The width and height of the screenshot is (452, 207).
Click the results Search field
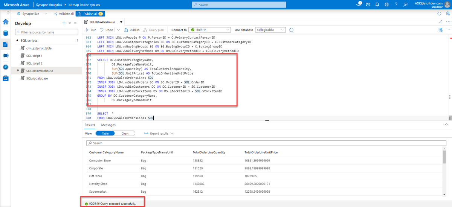tap(266, 143)
